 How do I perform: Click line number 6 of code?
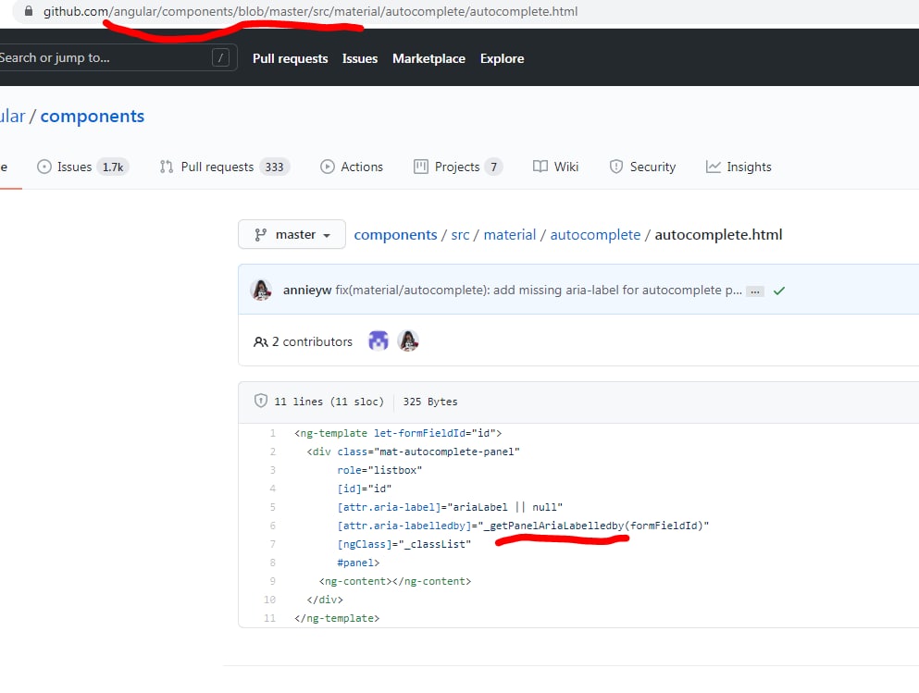pyautogui.click(x=272, y=526)
